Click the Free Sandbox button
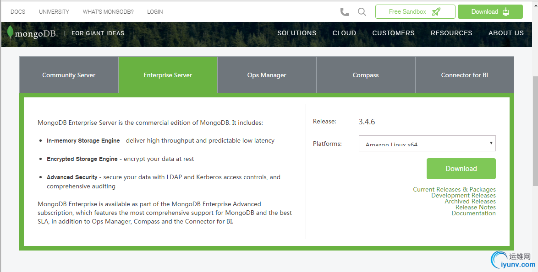This screenshot has width=538, height=272. click(415, 11)
